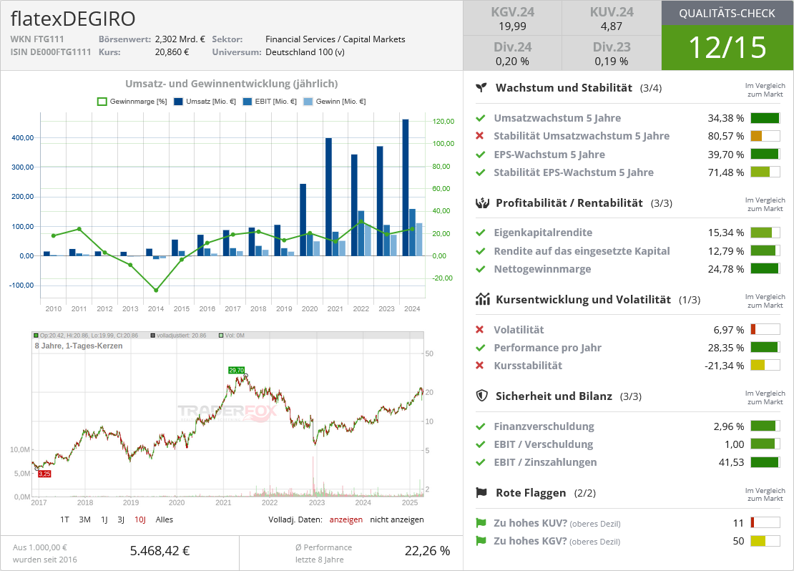Click the Börsenwert value 2,302 Mrd. €

[x=180, y=39]
